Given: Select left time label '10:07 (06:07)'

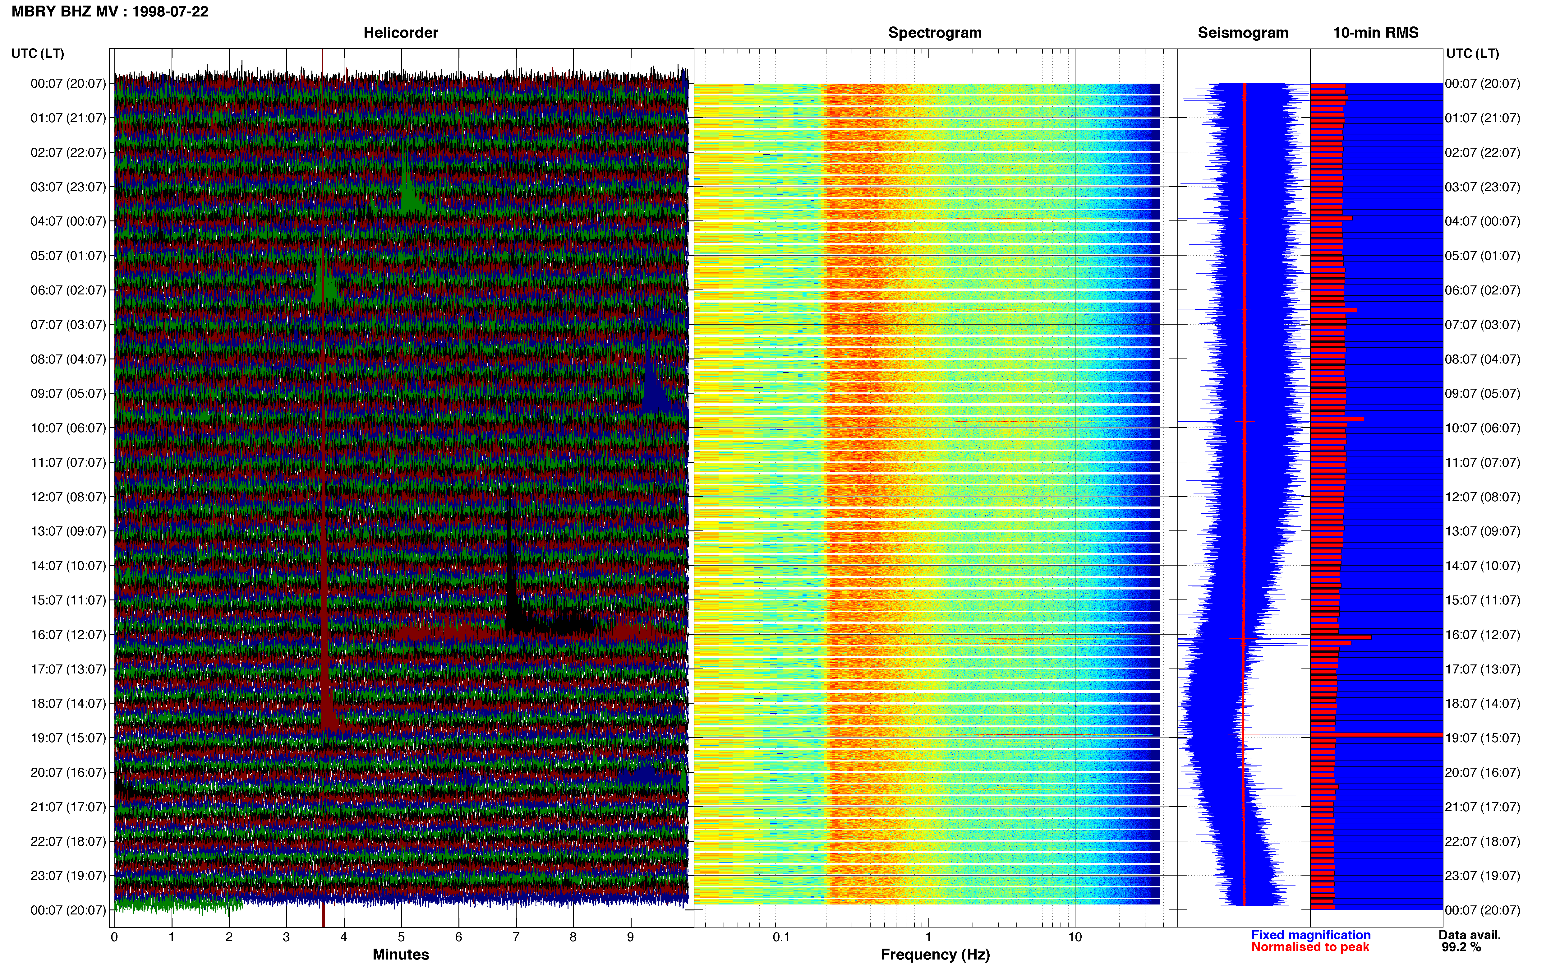Looking at the screenshot, I should [x=68, y=428].
